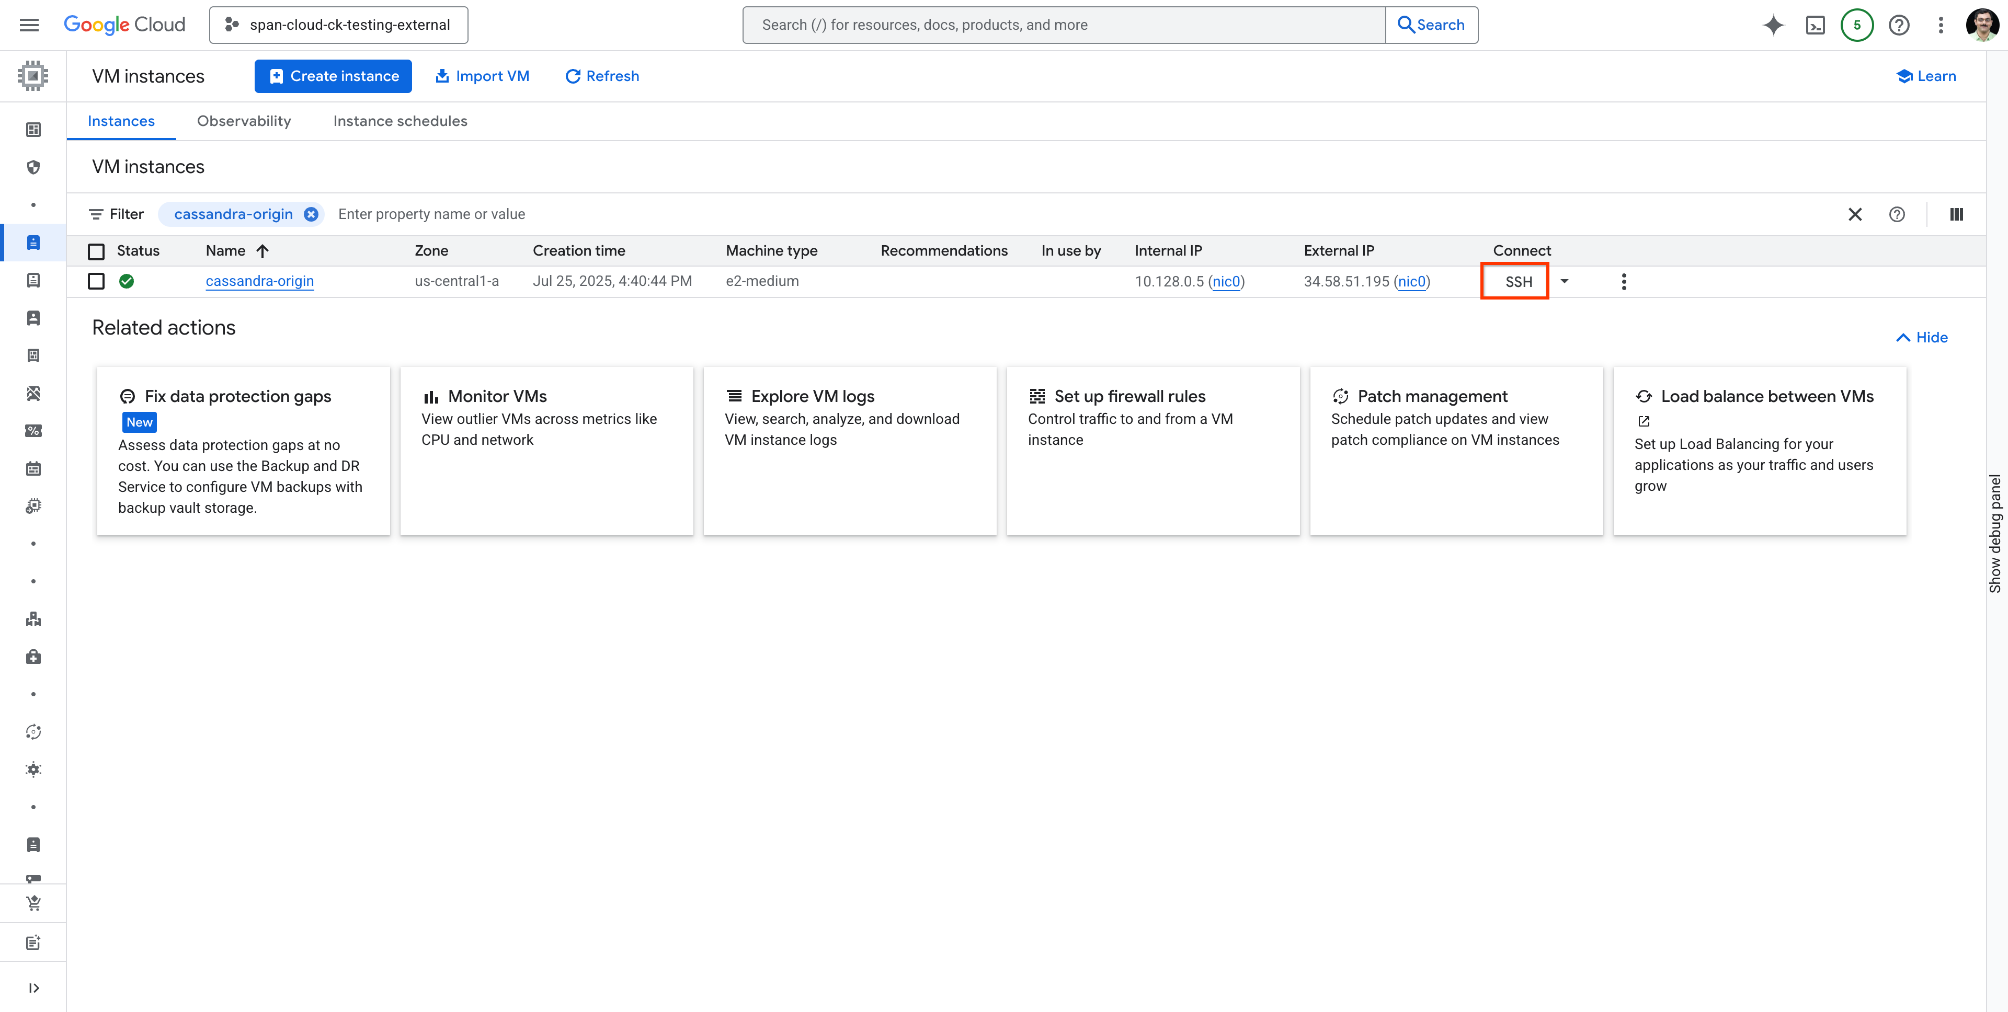
Task: Open the help icon in top bar
Action: 1899,25
